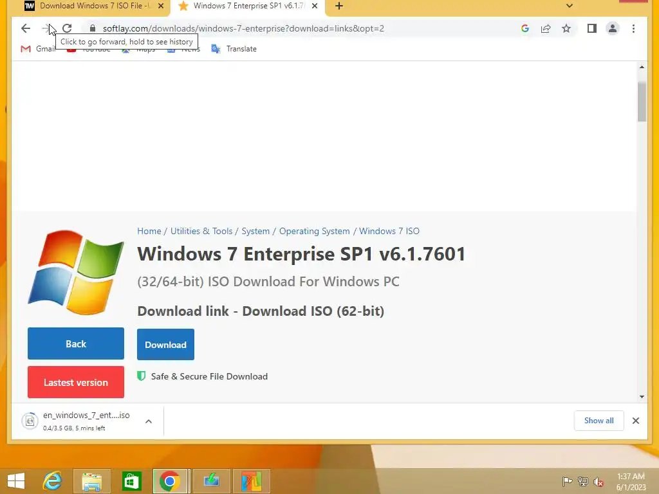The image size is (659, 494).
Task: Click Show all downloads
Action: point(599,421)
